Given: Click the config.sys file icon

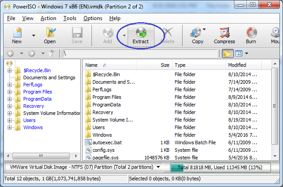Looking at the screenshot, I should [88, 150].
